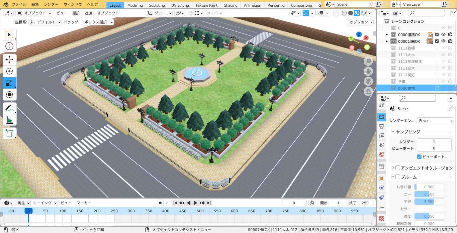
Task: Open the timeline キーイング menu
Action: point(44,203)
